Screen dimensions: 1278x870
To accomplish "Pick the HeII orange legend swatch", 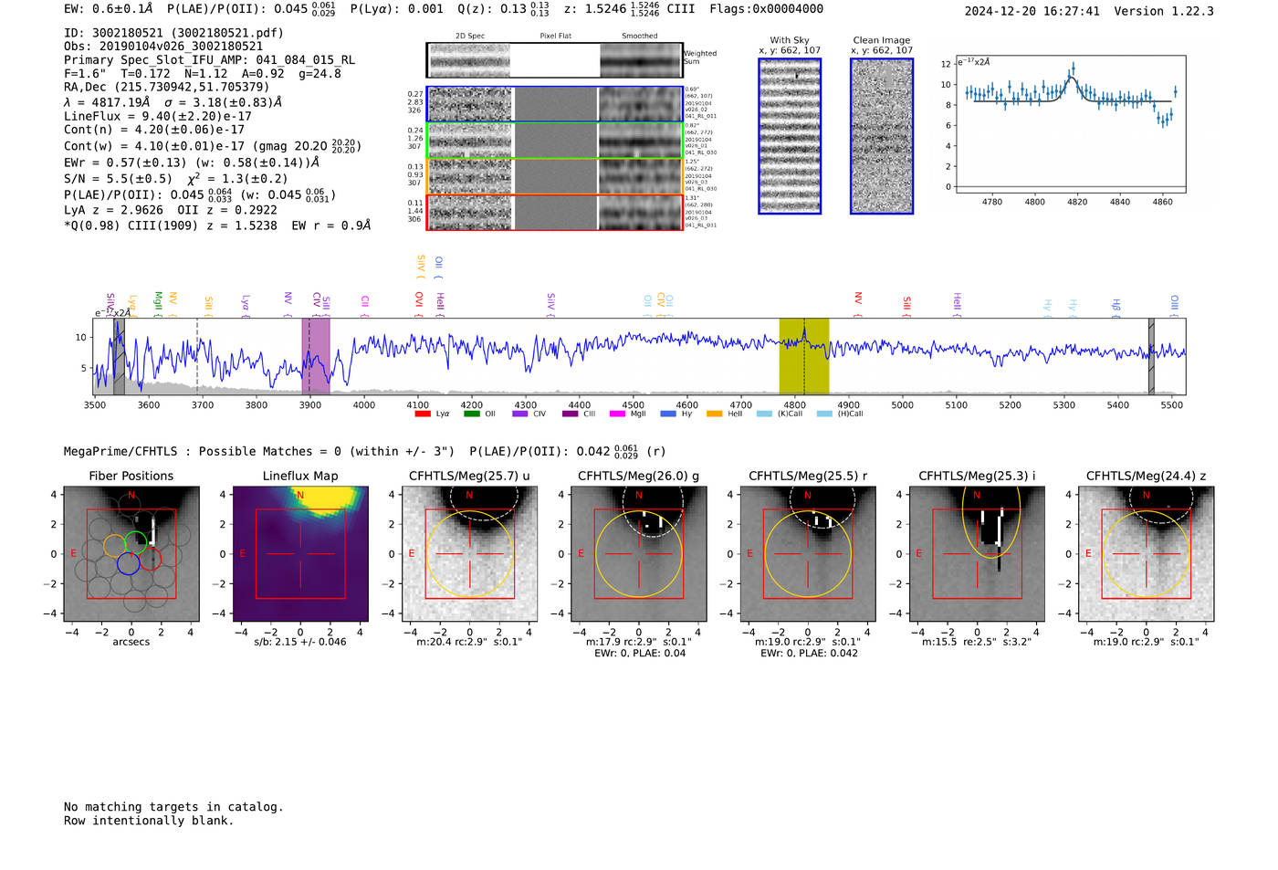I will pyautogui.click(x=714, y=414).
